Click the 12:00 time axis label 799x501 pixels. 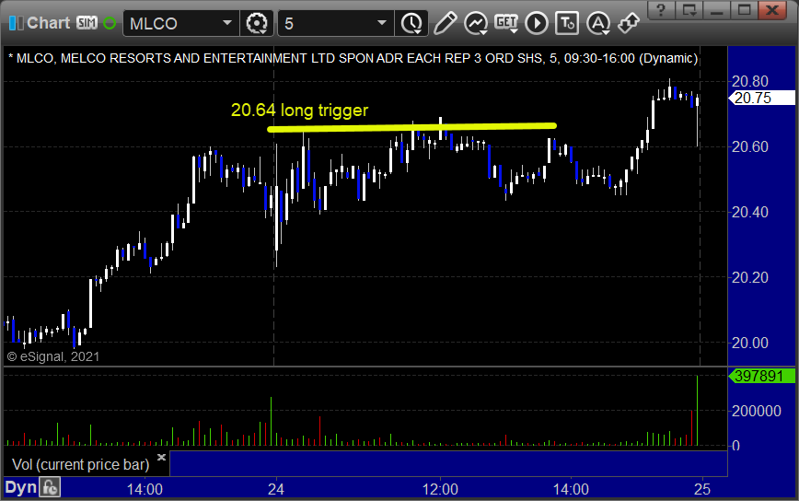440,489
